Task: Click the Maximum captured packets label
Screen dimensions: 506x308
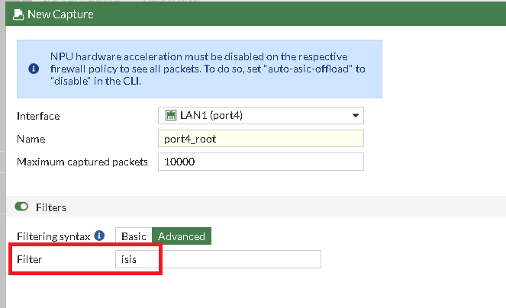Action: pyautogui.click(x=82, y=162)
